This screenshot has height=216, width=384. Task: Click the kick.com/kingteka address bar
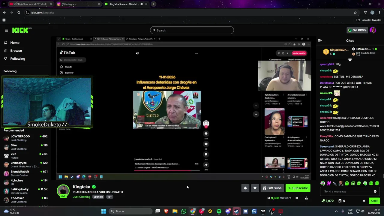tap(189, 13)
